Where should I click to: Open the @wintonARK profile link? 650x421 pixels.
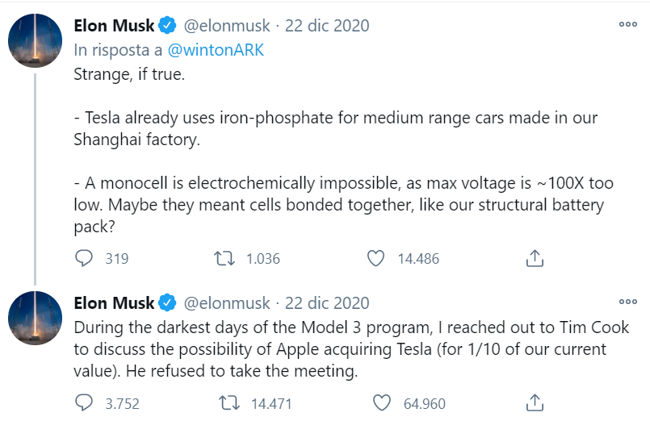(216, 50)
